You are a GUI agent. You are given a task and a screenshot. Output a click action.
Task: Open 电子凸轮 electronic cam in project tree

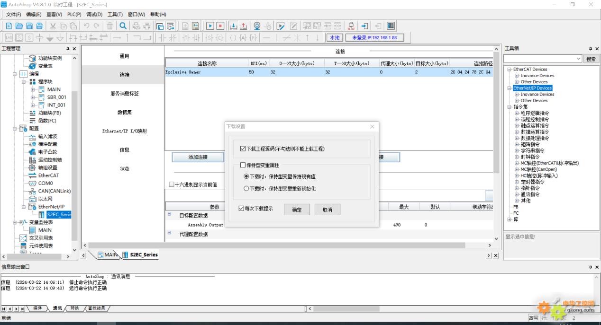[x=47, y=152]
